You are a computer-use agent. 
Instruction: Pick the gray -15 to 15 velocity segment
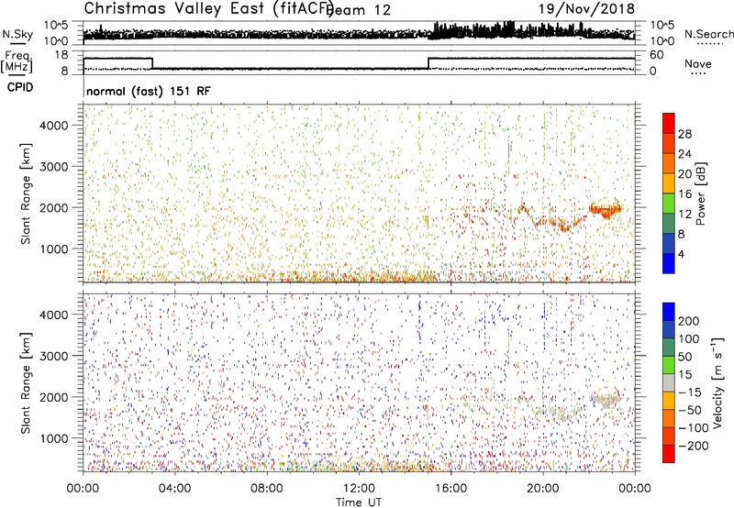coord(669,383)
